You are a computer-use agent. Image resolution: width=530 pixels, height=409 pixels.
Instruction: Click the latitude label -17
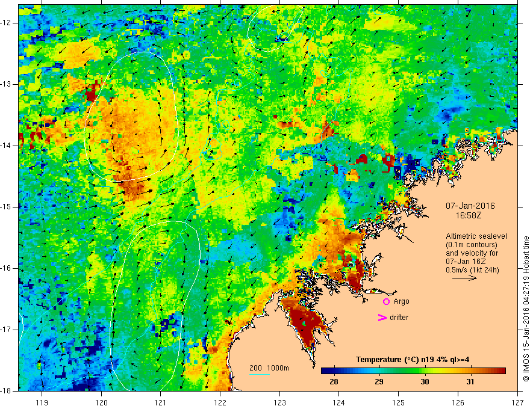(6, 330)
